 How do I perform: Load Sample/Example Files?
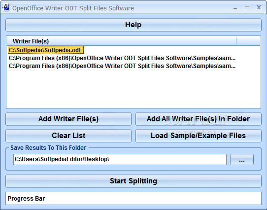click(199, 136)
